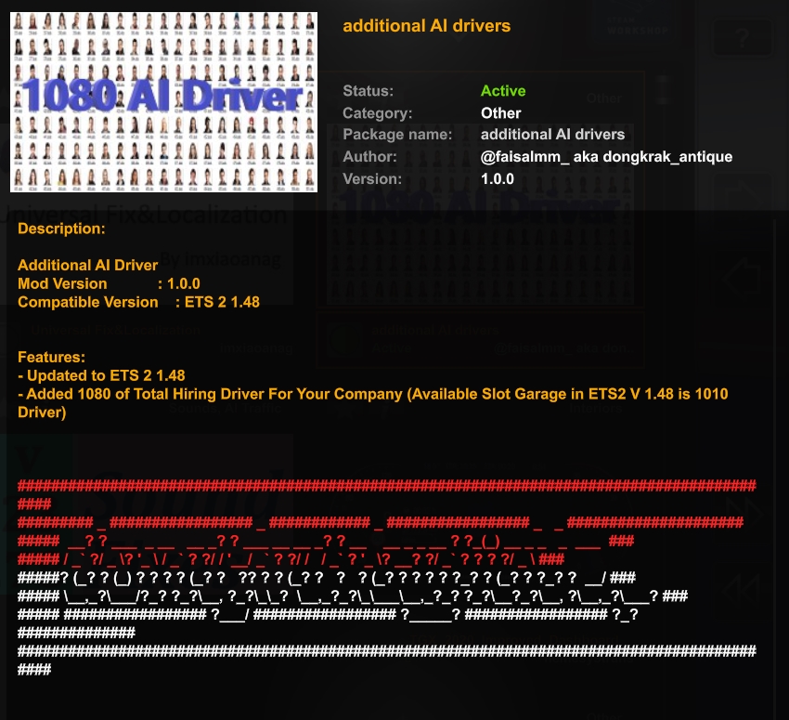Click the Features: heading
Image resolution: width=789 pixels, height=720 pixels.
(52, 357)
